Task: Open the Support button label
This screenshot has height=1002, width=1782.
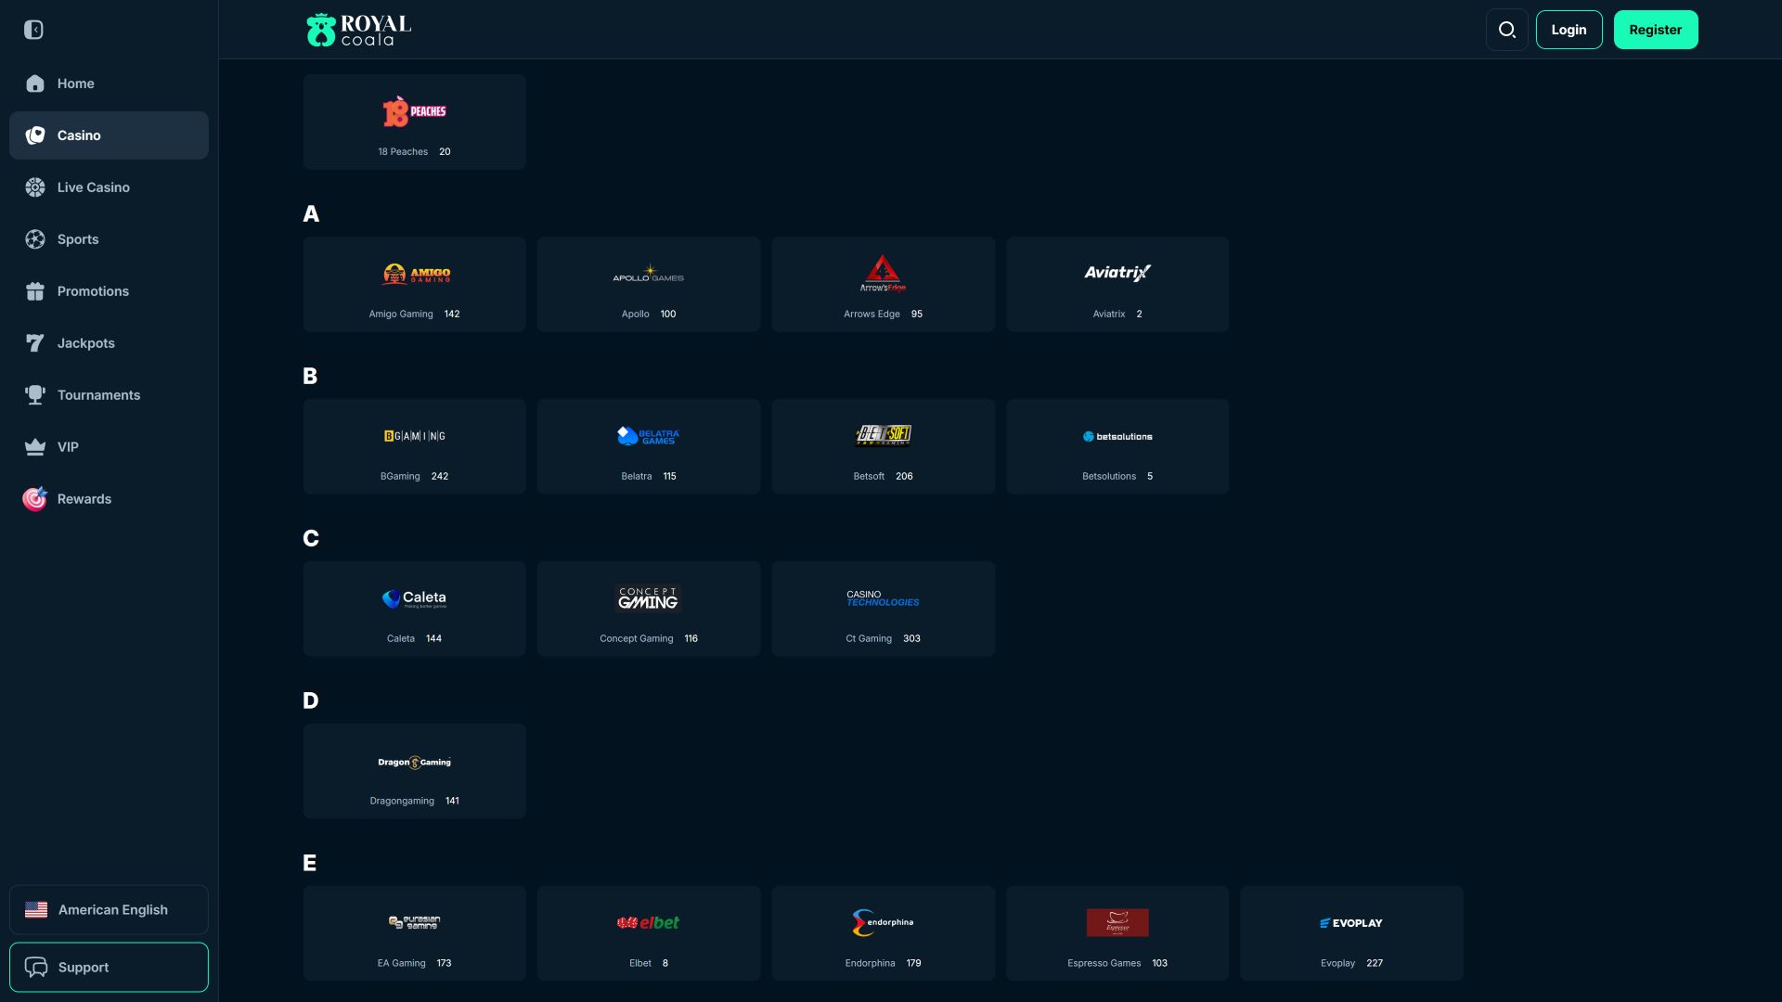Action: click(84, 968)
